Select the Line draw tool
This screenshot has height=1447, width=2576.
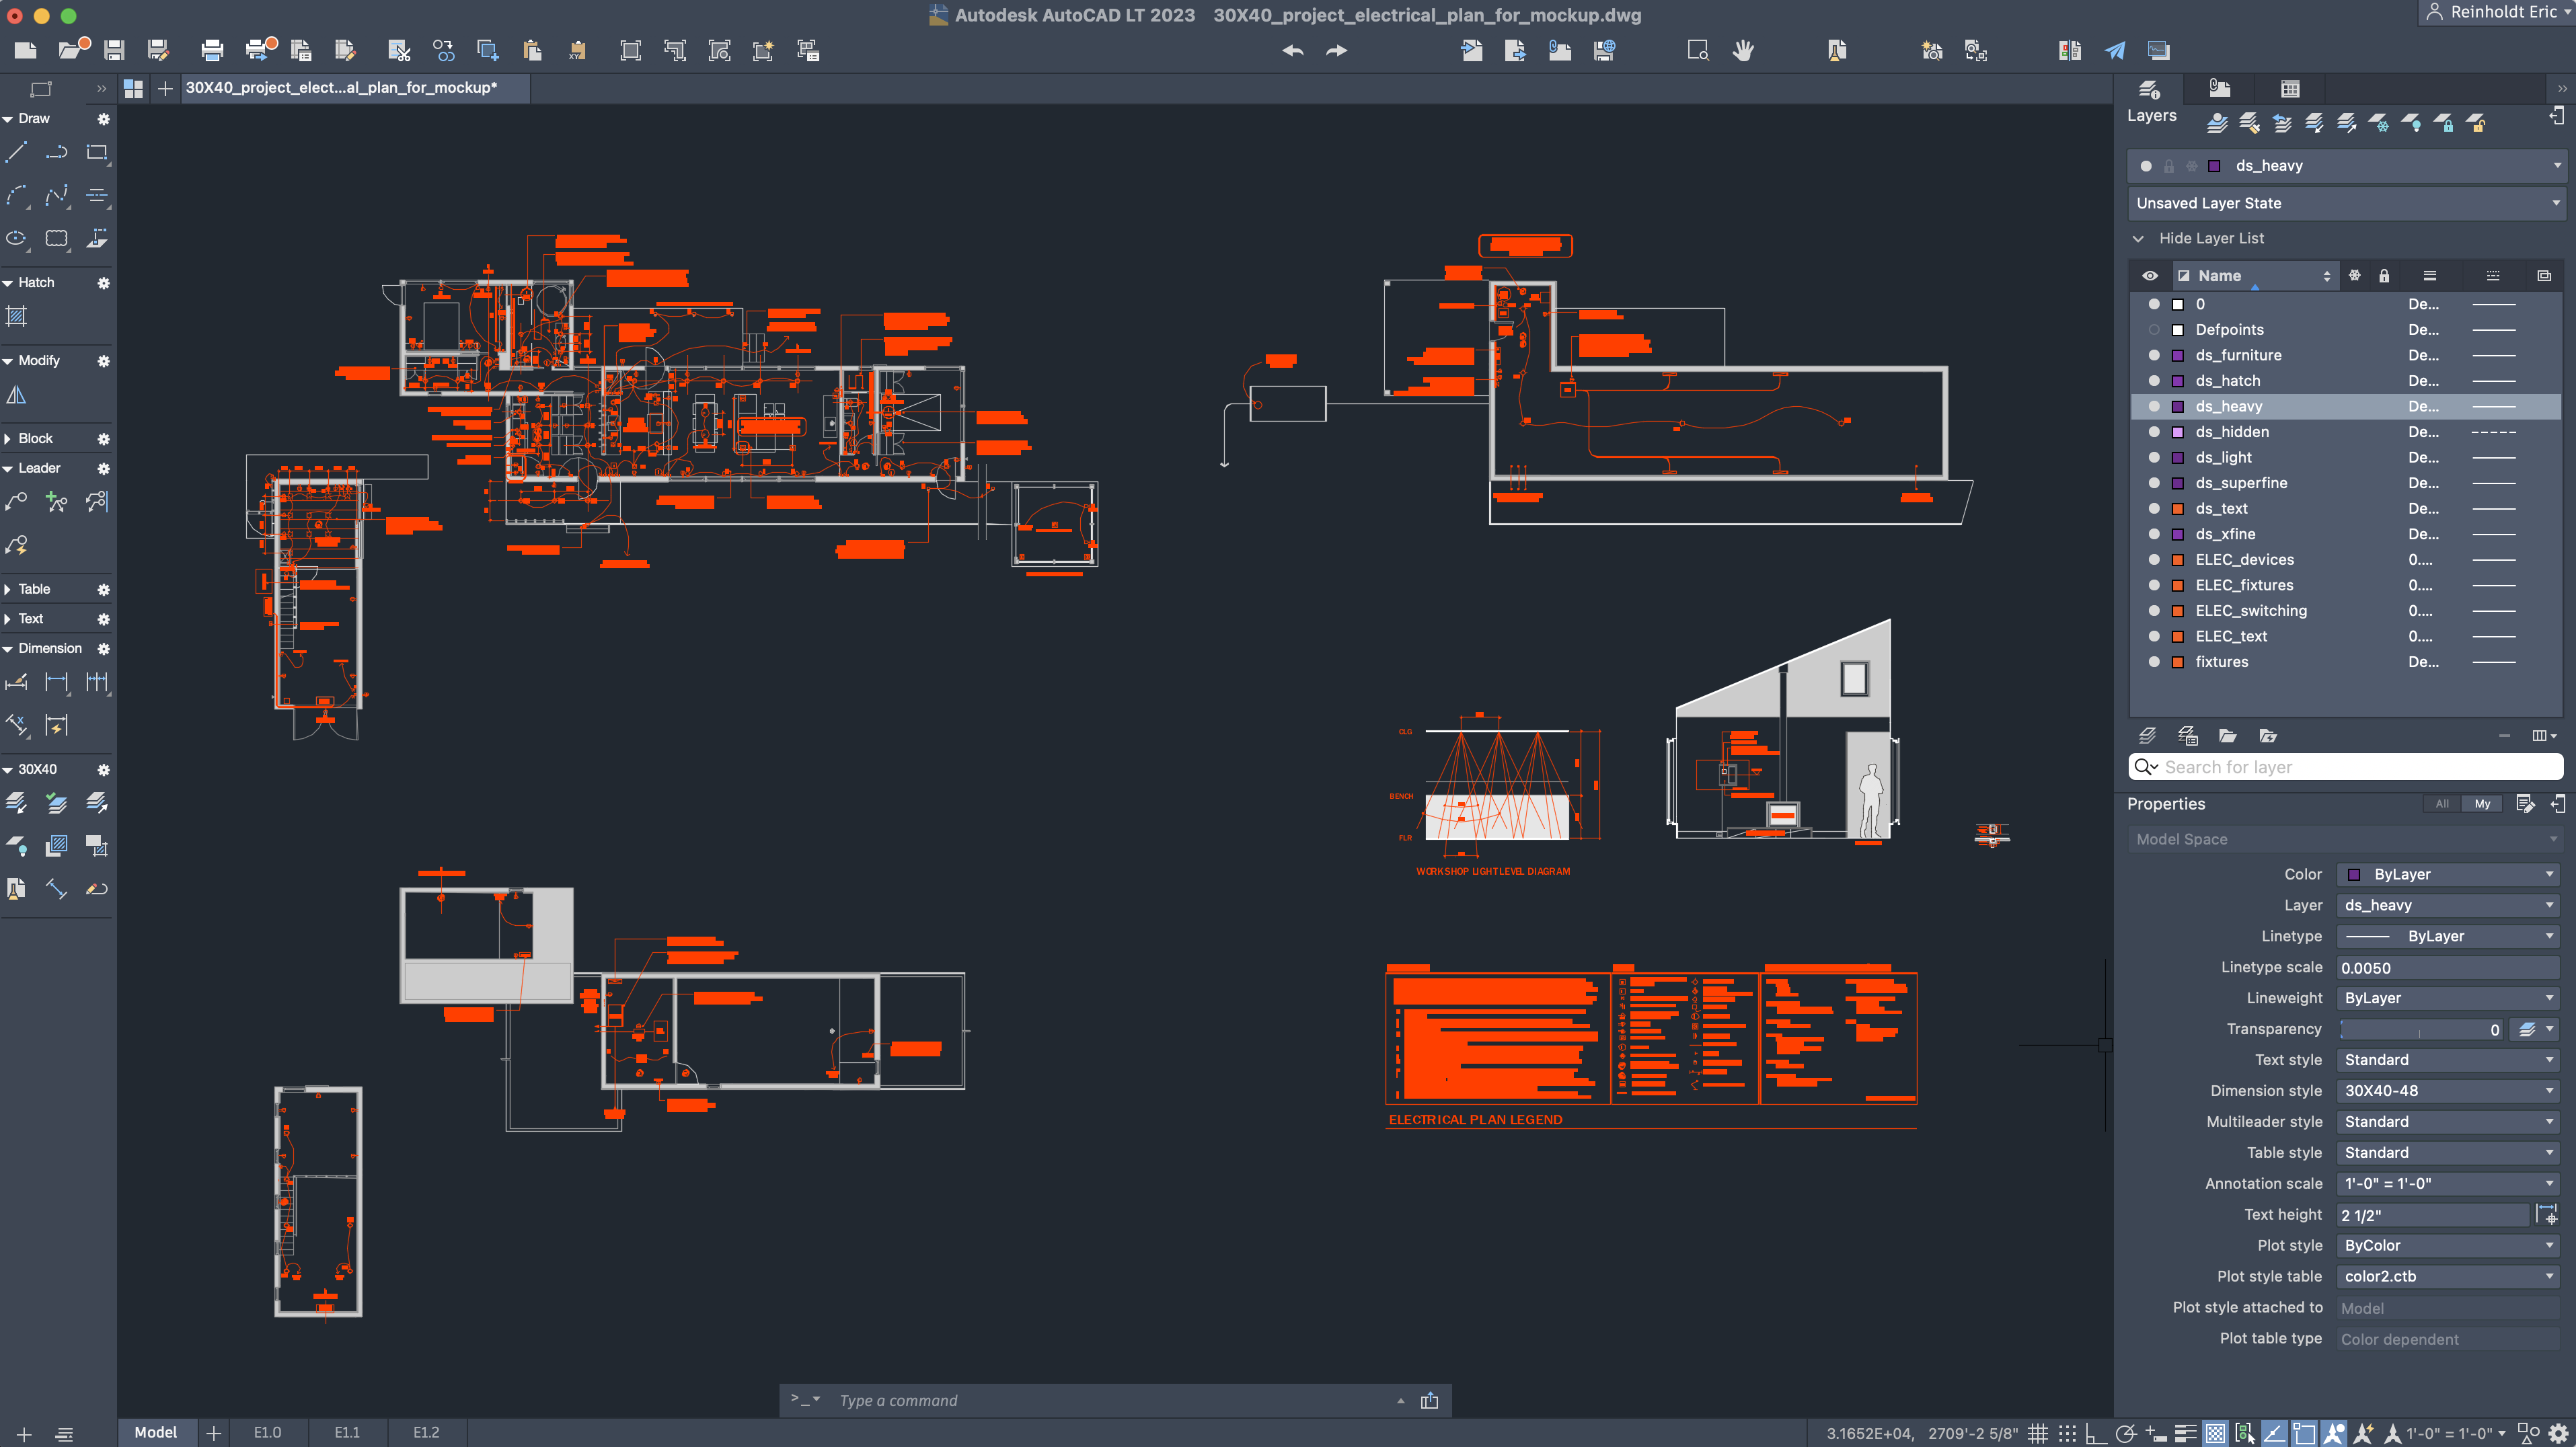[17, 153]
